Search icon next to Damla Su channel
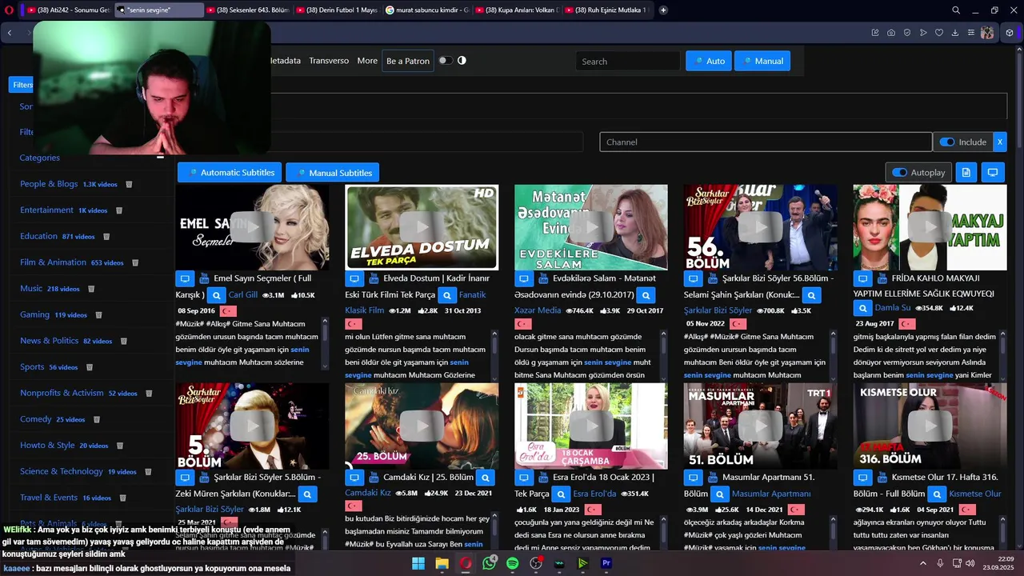The image size is (1024, 576). coord(862,308)
